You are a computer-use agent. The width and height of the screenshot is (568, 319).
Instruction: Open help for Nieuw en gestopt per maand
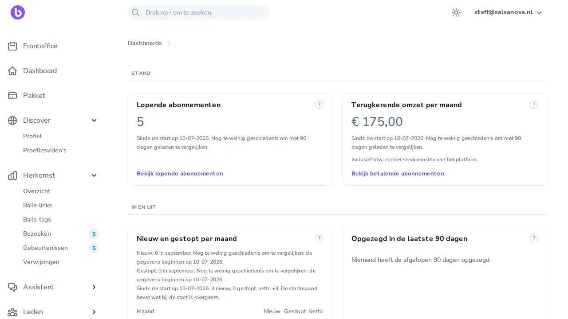(x=319, y=238)
